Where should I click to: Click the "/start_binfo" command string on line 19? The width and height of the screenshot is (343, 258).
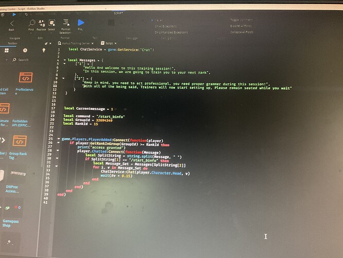110,117
